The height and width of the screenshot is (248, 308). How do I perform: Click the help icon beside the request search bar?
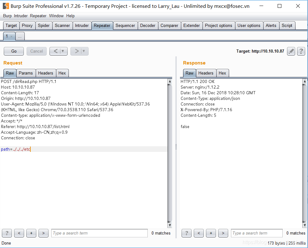coord(7,233)
